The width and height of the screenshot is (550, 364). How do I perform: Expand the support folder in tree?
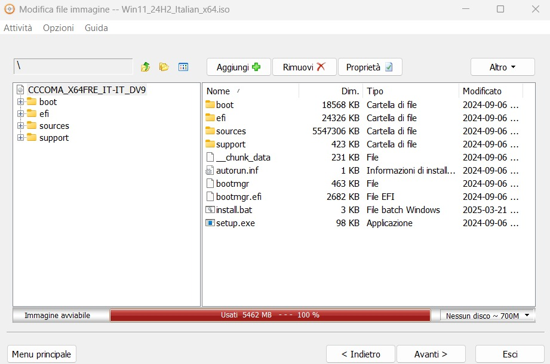point(20,137)
